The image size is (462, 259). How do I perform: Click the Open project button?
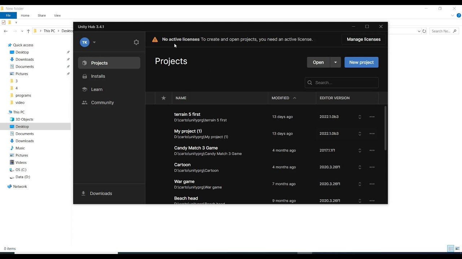(318, 62)
